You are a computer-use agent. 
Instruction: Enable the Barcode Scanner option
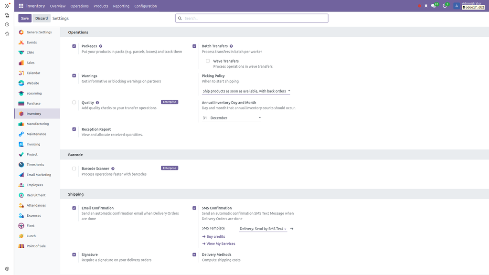(74, 168)
